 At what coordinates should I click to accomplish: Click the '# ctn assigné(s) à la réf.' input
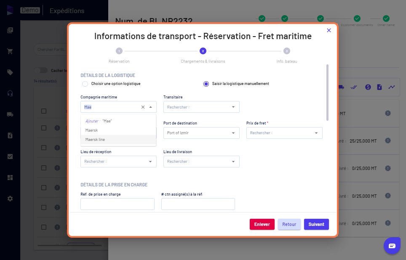[x=198, y=204]
